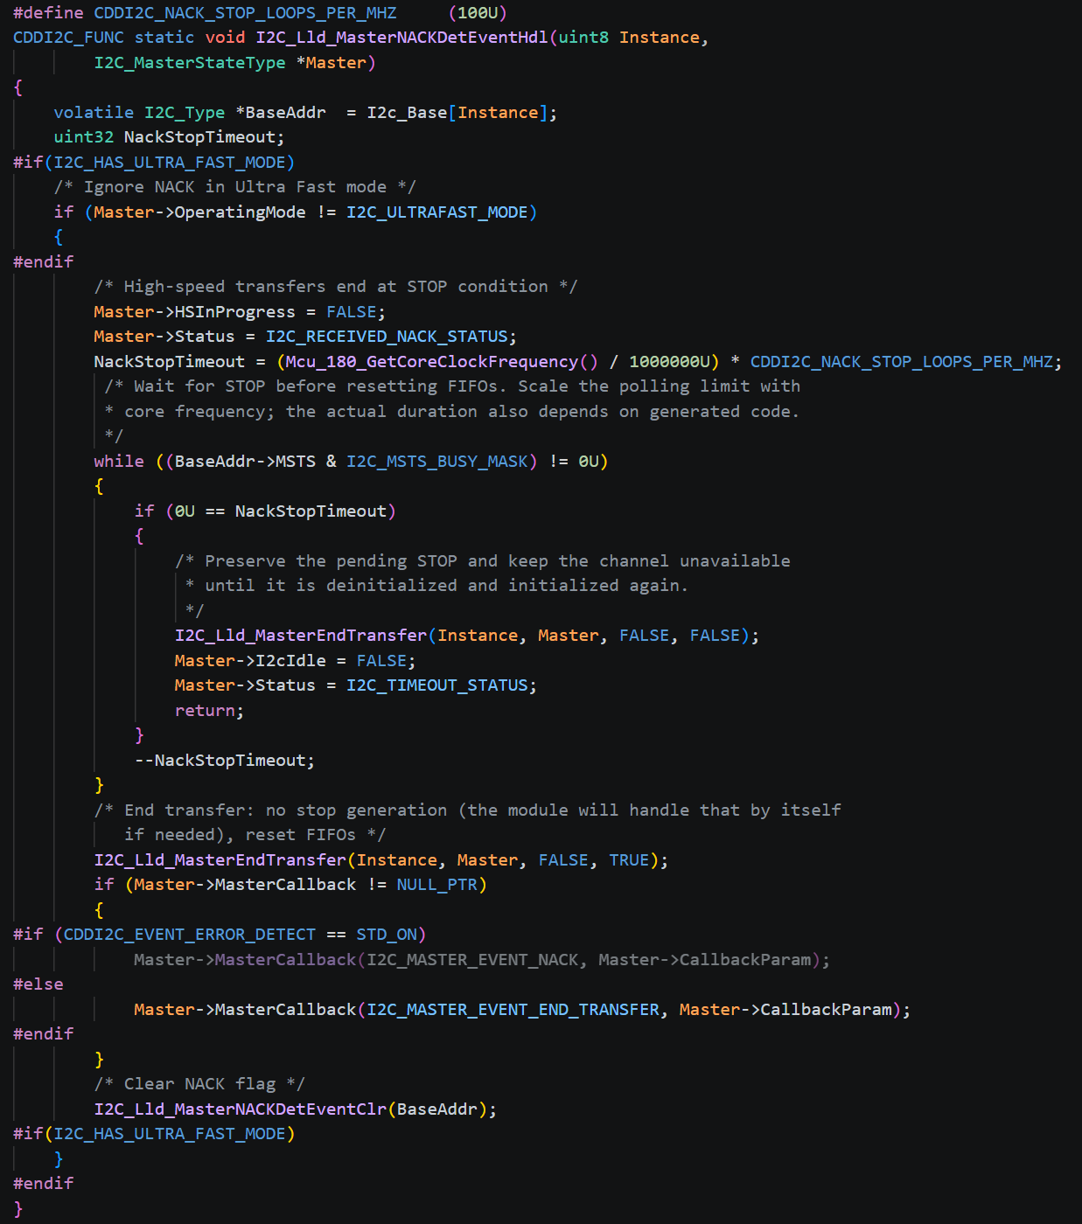
Task: Click the I2C_ULTRAFAST_MODE constant
Action: (437, 212)
